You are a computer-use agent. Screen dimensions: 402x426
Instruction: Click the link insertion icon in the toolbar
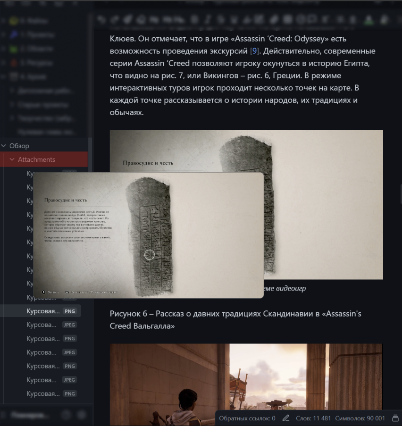coord(274,20)
